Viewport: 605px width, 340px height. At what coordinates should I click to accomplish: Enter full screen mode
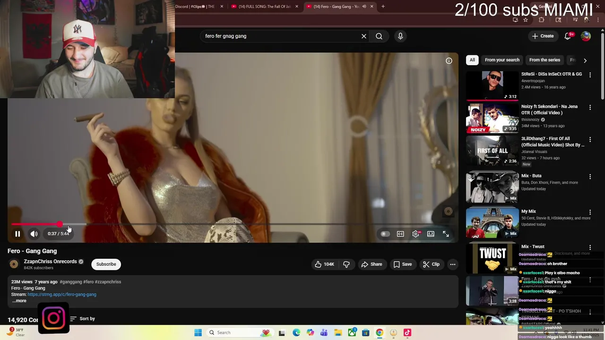coord(446,234)
